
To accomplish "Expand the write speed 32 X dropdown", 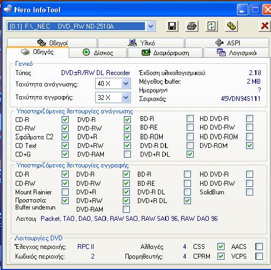I will click(x=125, y=98).
